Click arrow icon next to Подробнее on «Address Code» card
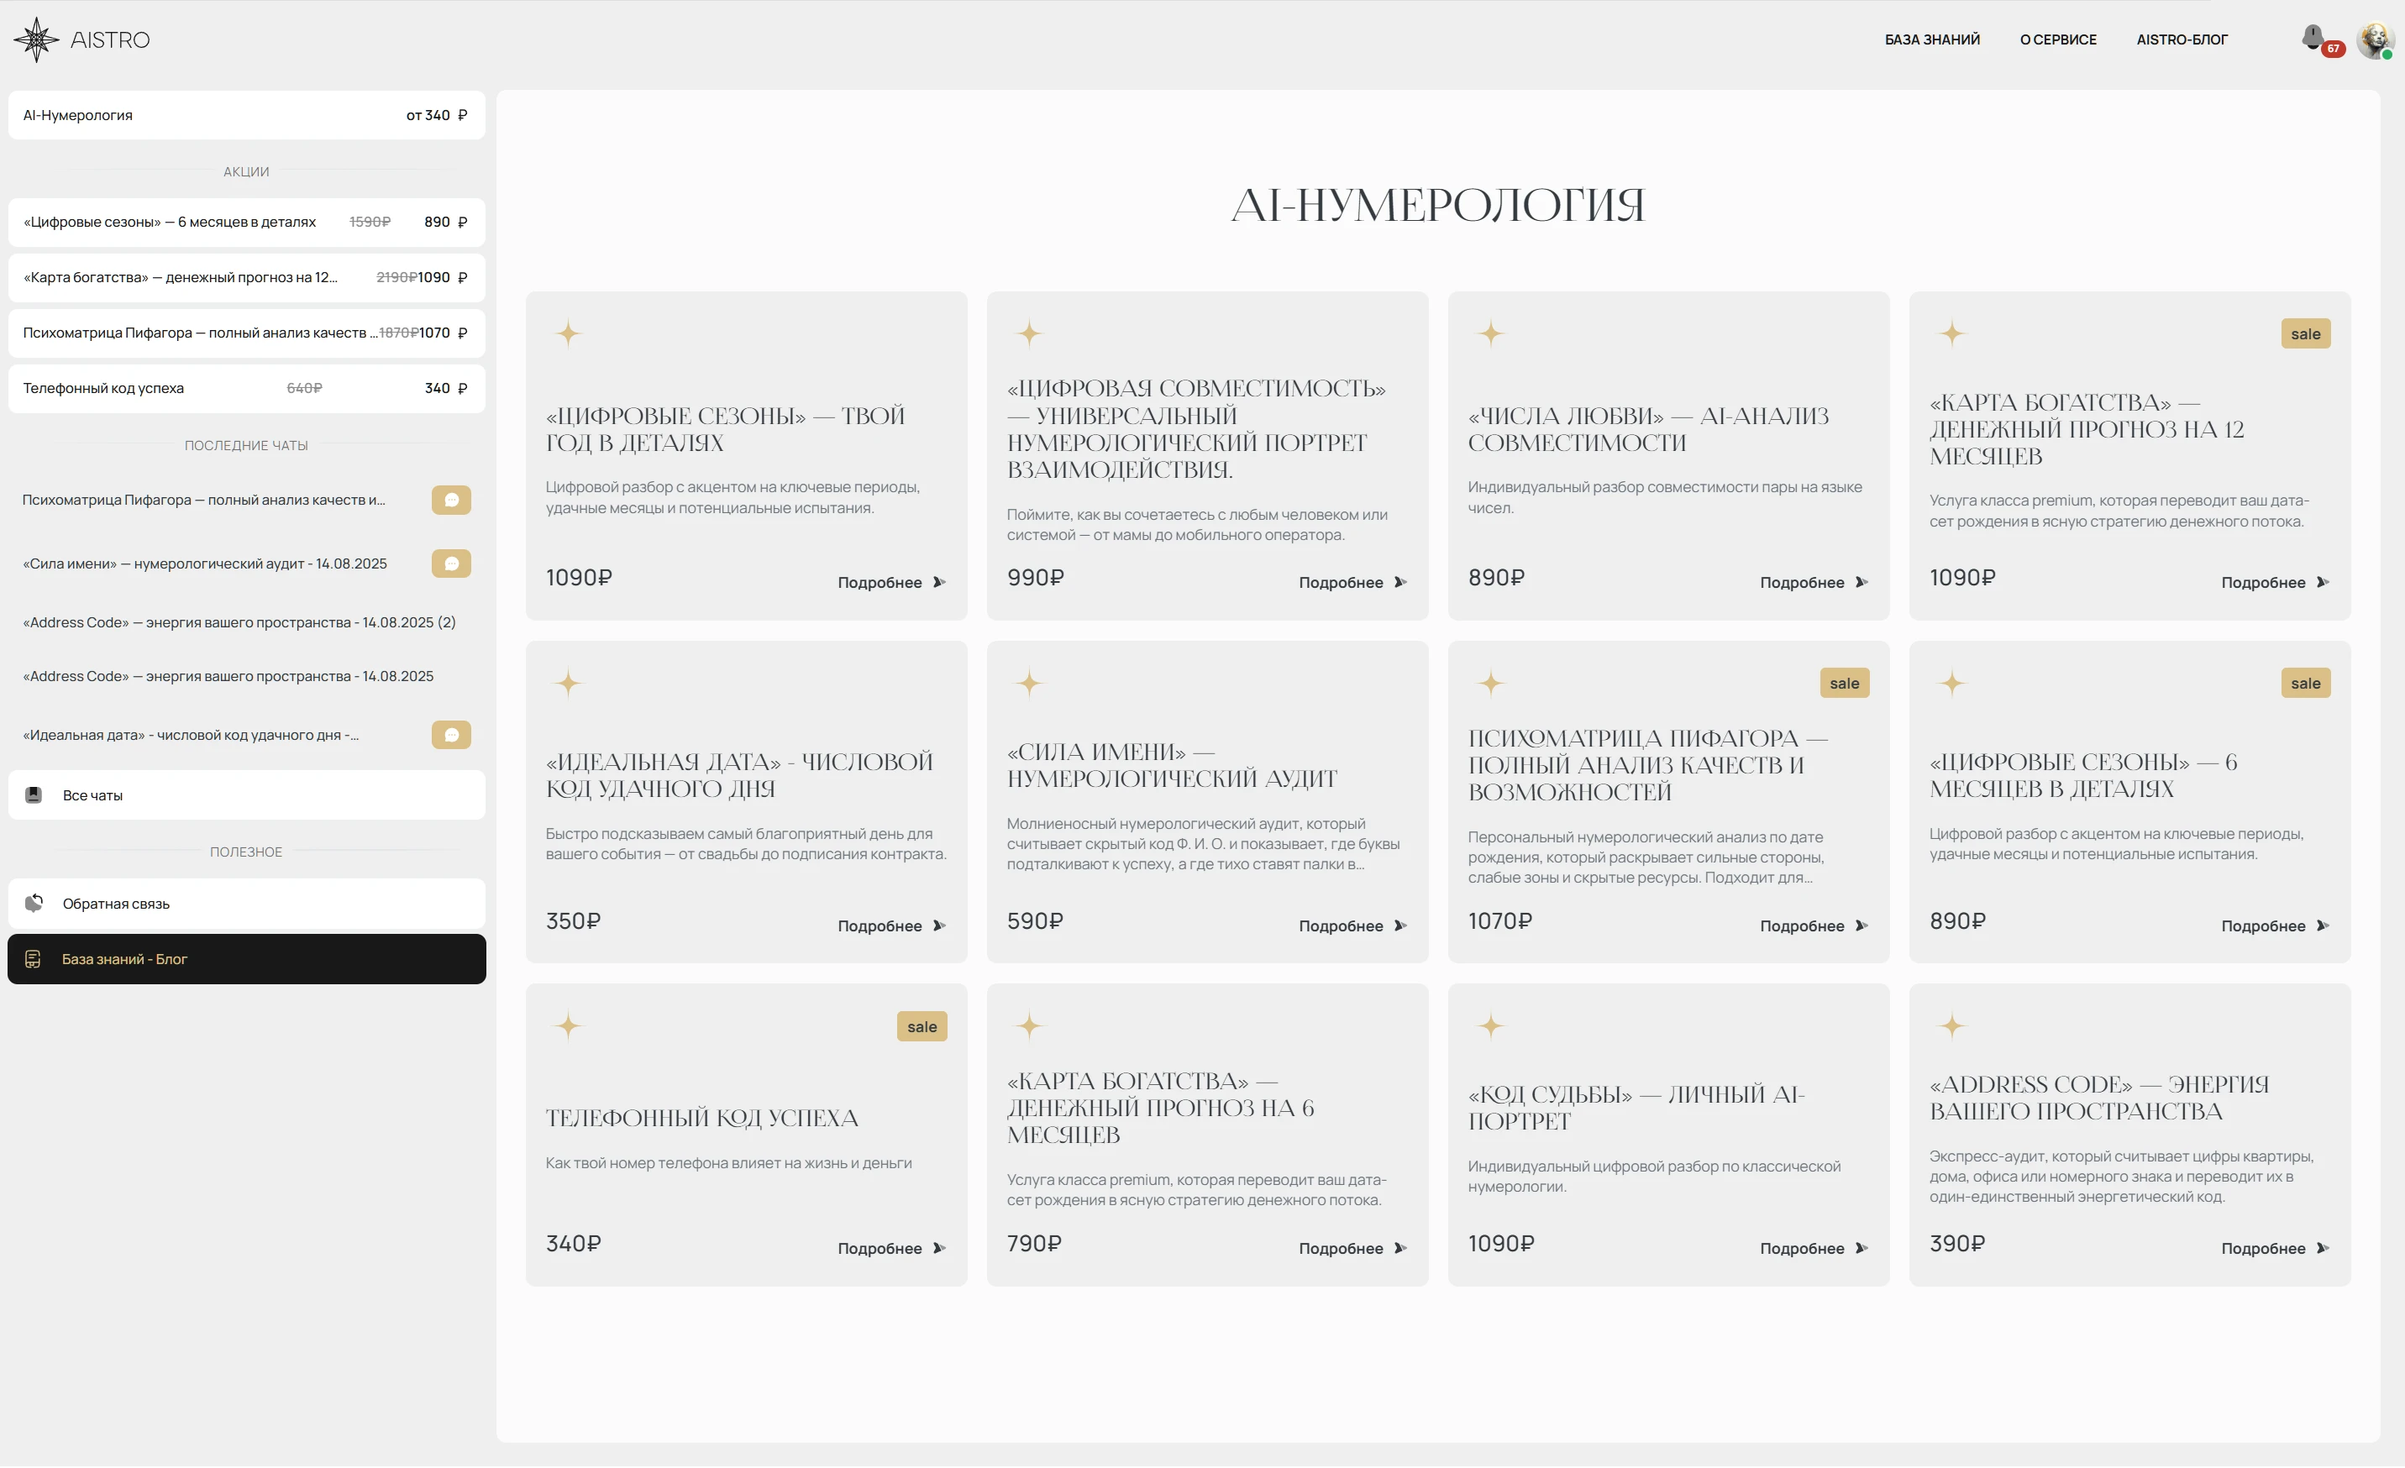The image size is (2405, 1468). (x=2322, y=1250)
